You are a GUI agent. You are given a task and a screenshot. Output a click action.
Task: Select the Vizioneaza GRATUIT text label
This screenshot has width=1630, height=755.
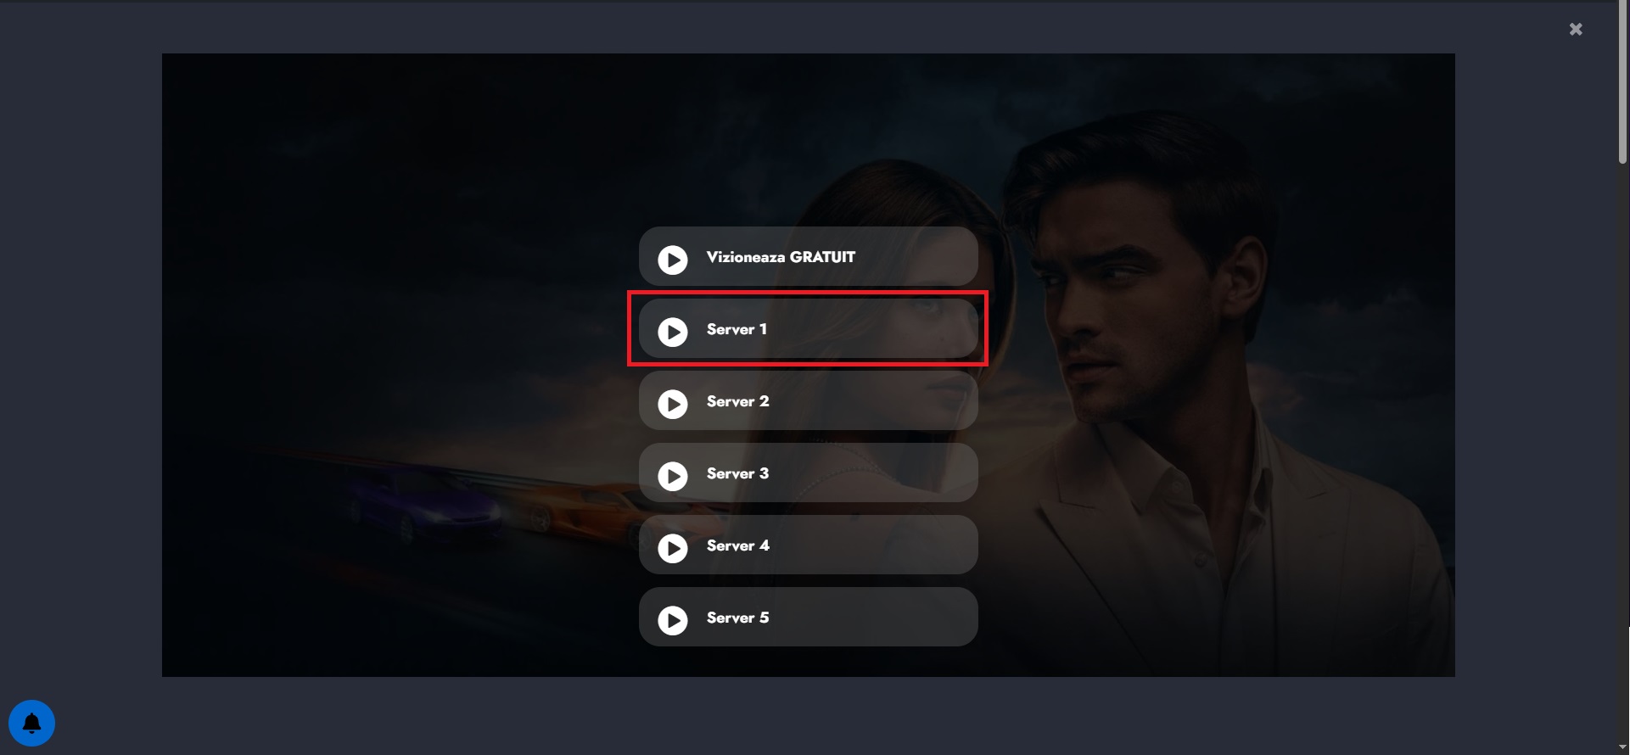pos(781,257)
